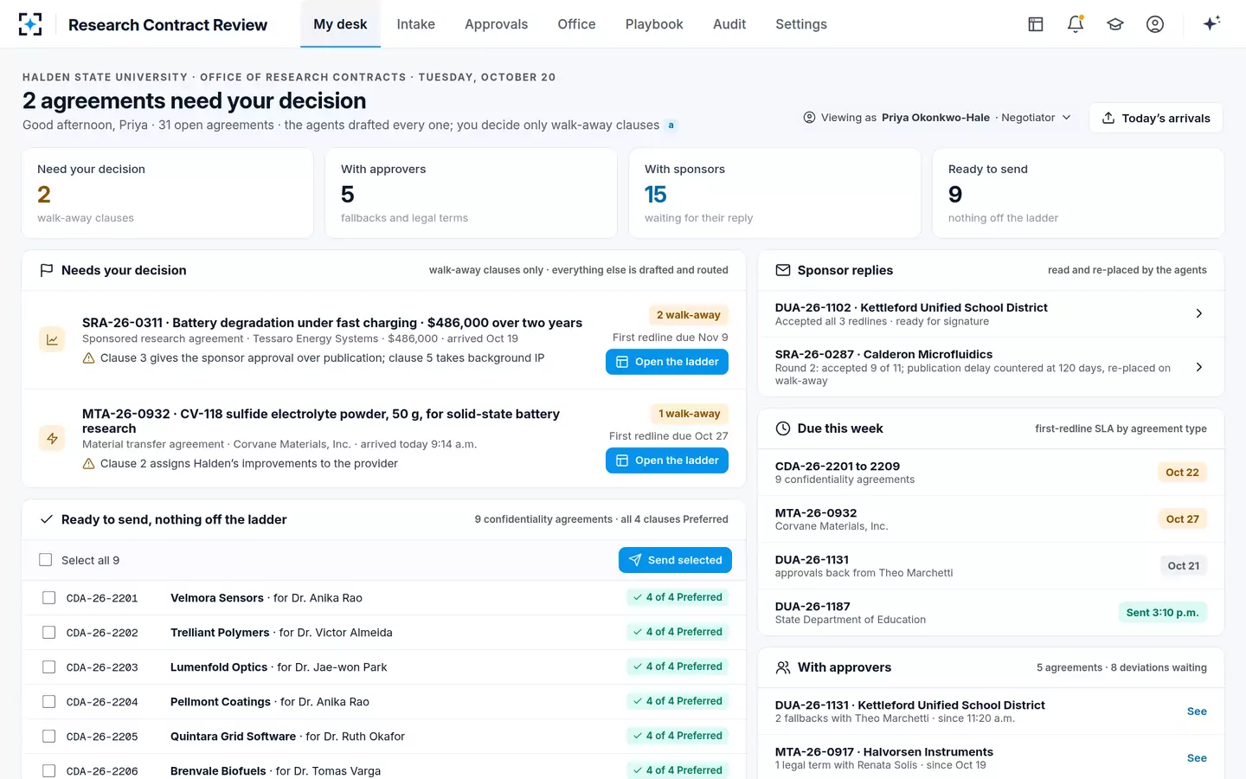This screenshot has width=1246, height=779.
Task: Check the CDA-26-2203 Lumenfold Optics row
Action: pos(49,667)
